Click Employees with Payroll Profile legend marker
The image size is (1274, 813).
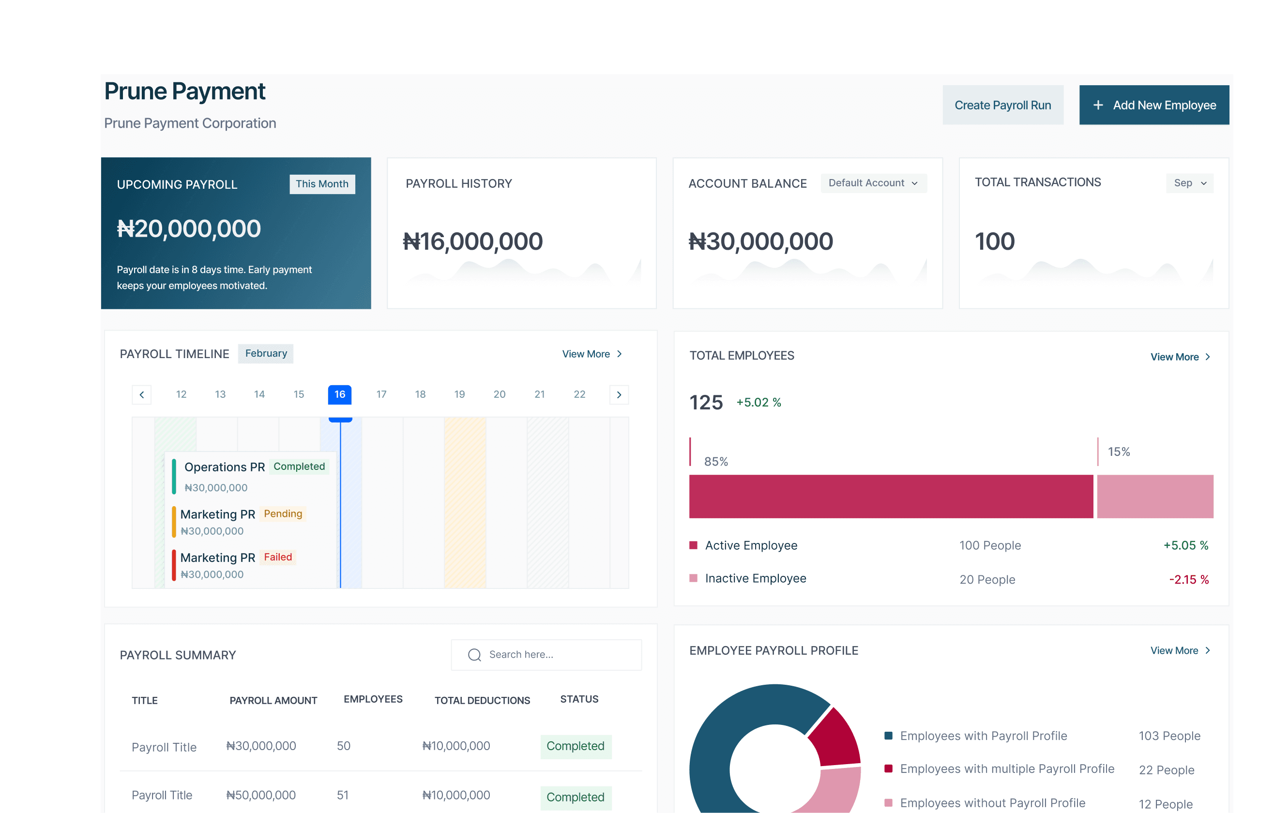[x=888, y=736]
